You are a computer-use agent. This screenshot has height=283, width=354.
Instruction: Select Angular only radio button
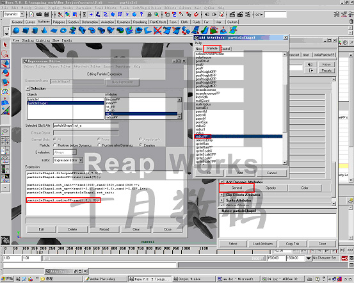140,139
